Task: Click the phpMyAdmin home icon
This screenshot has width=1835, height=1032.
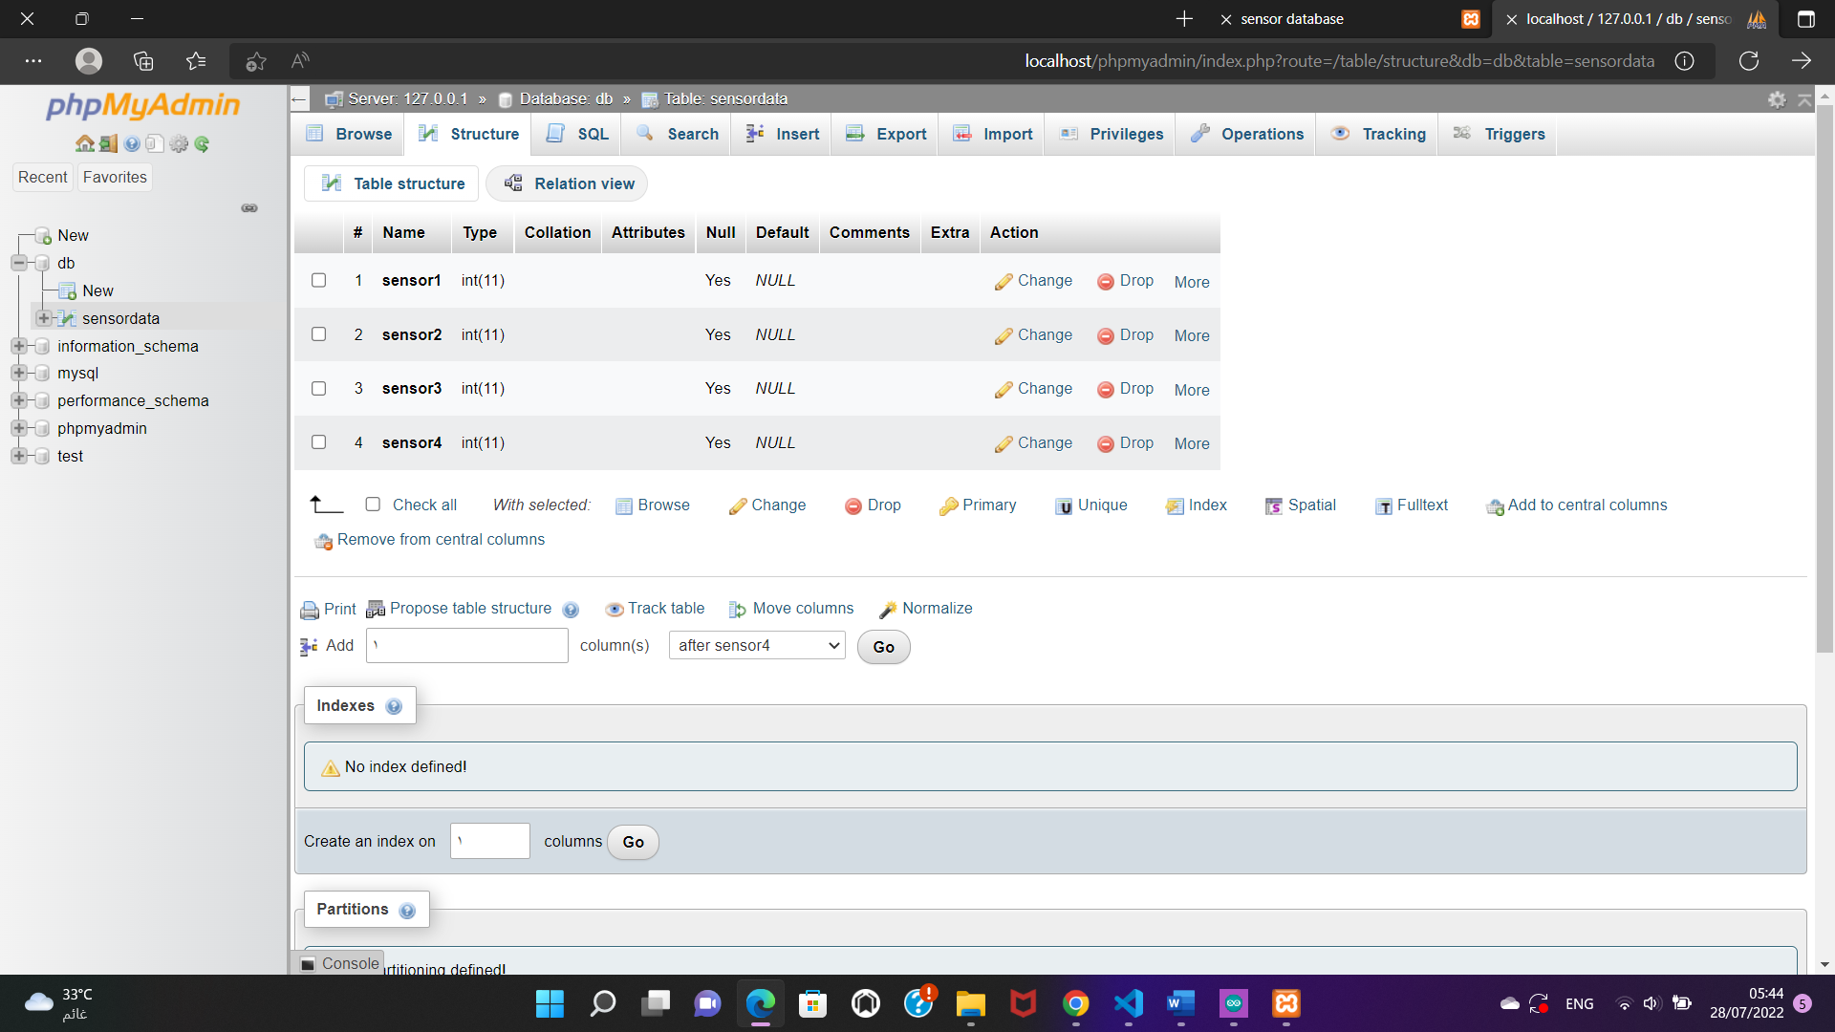Action: click(85, 143)
